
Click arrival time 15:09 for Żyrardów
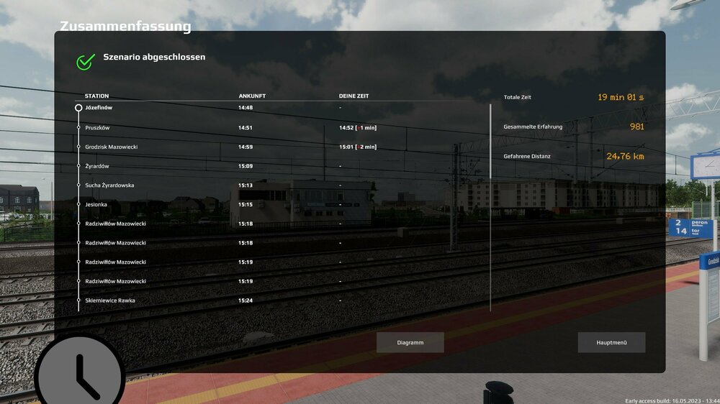(x=246, y=167)
